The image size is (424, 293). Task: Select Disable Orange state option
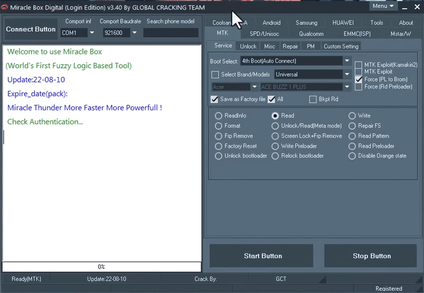click(x=352, y=156)
